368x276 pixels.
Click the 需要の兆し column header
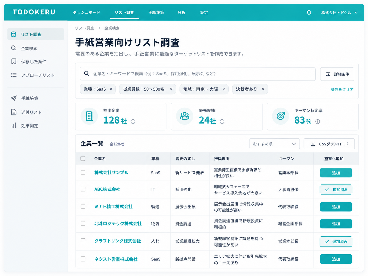[x=185, y=159]
